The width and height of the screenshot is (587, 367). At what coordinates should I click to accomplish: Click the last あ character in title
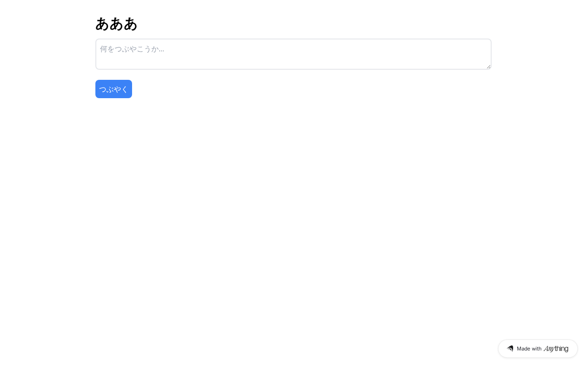[131, 24]
